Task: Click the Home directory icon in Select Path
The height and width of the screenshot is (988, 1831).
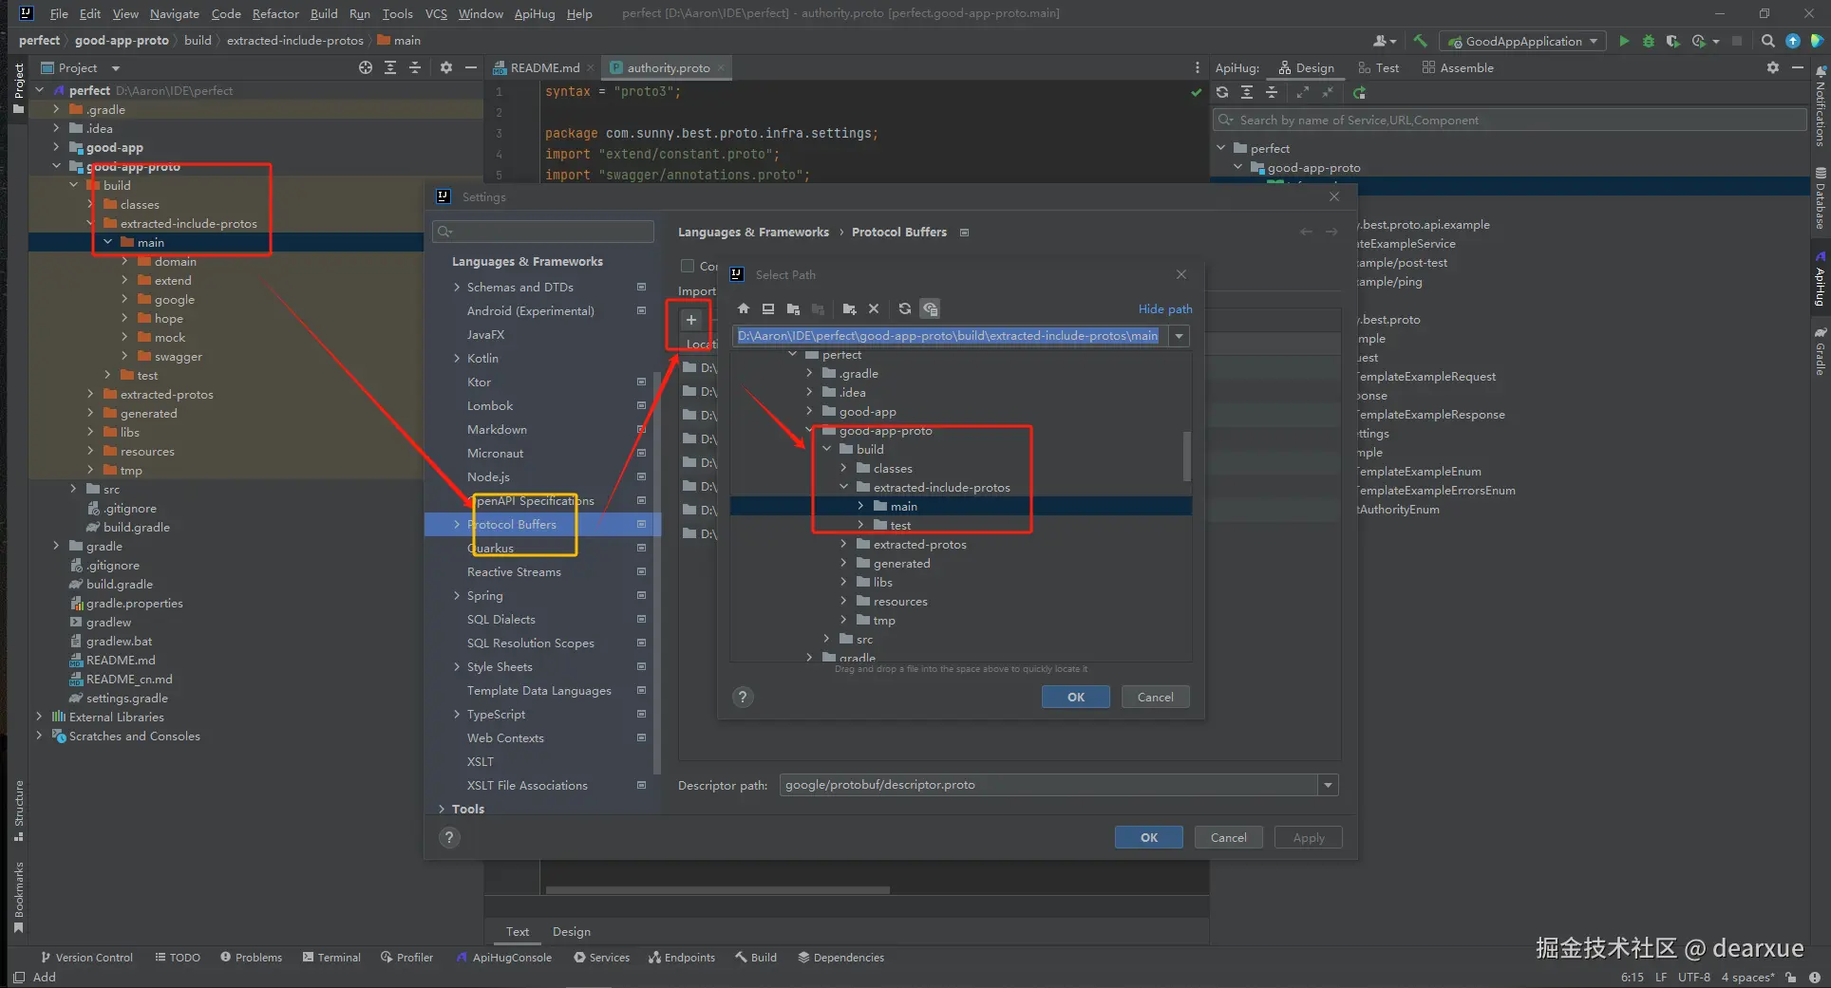Action: pyautogui.click(x=744, y=308)
